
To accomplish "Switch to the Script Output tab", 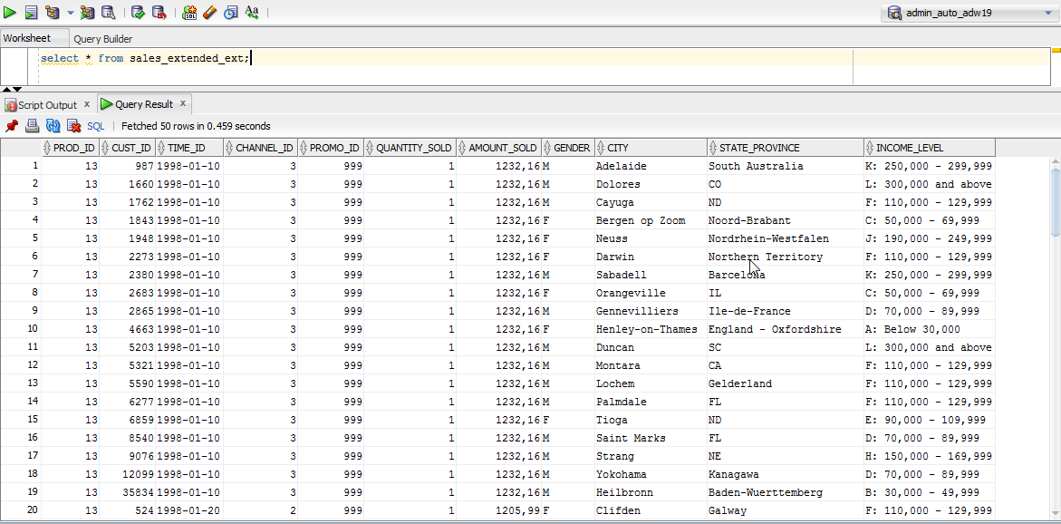I will pyautogui.click(x=47, y=105).
